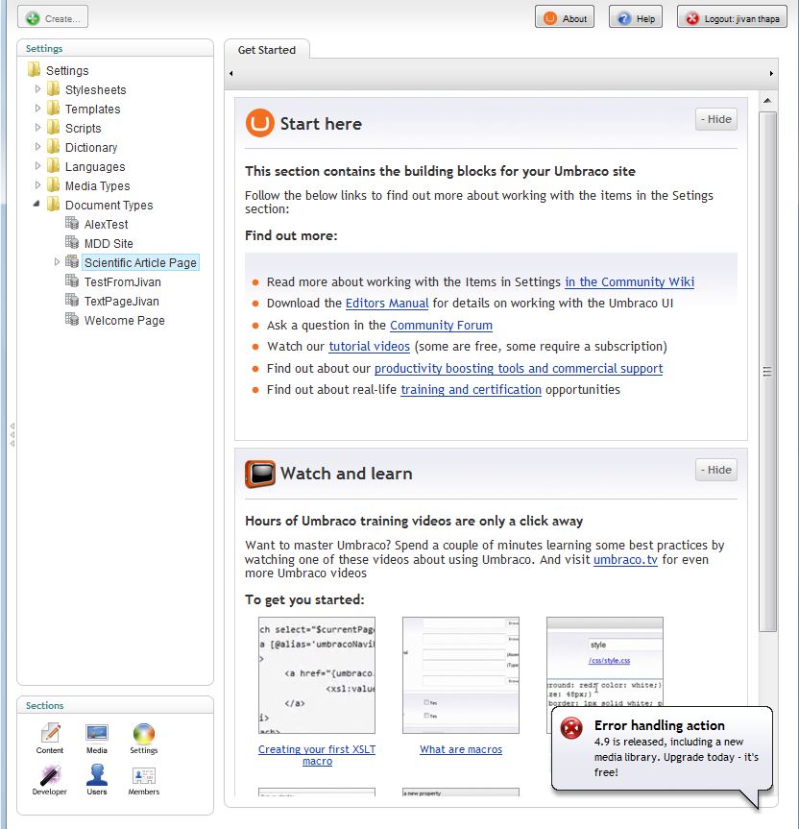Click the Document Types folder icon
The width and height of the screenshot is (799, 829).
pos(53,204)
